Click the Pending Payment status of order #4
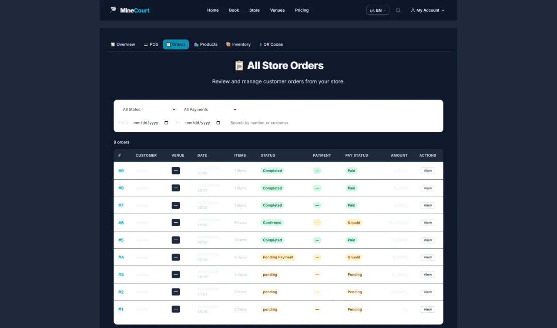Image resolution: width=557 pixels, height=328 pixels. tap(278, 257)
